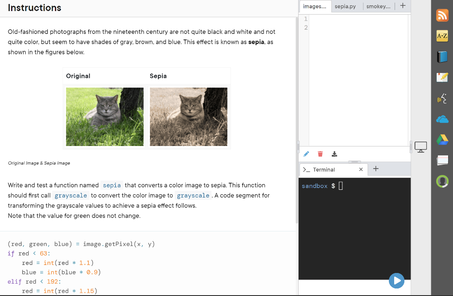Viewport: 453px width, 296px height.
Task: Run the program with the play button
Action: click(x=396, y=281)
